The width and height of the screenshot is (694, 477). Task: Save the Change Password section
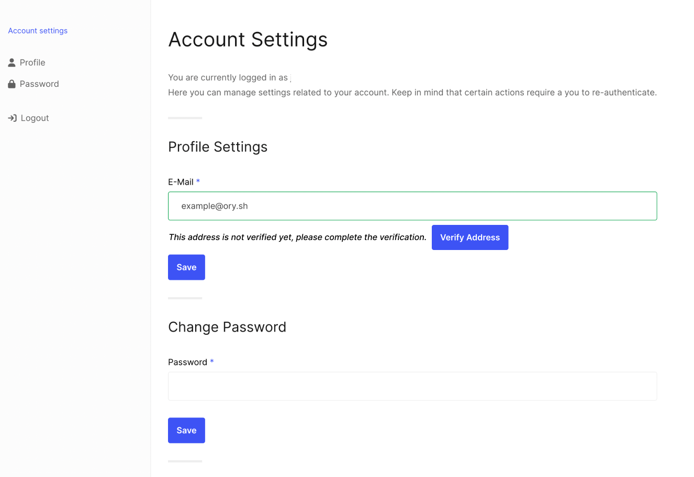(x=186, y=430)
